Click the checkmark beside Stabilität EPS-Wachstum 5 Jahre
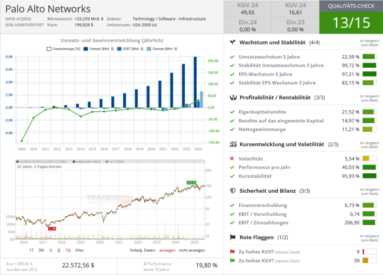The height and width of the screenshot is (275, 383). tap(232, 83)
